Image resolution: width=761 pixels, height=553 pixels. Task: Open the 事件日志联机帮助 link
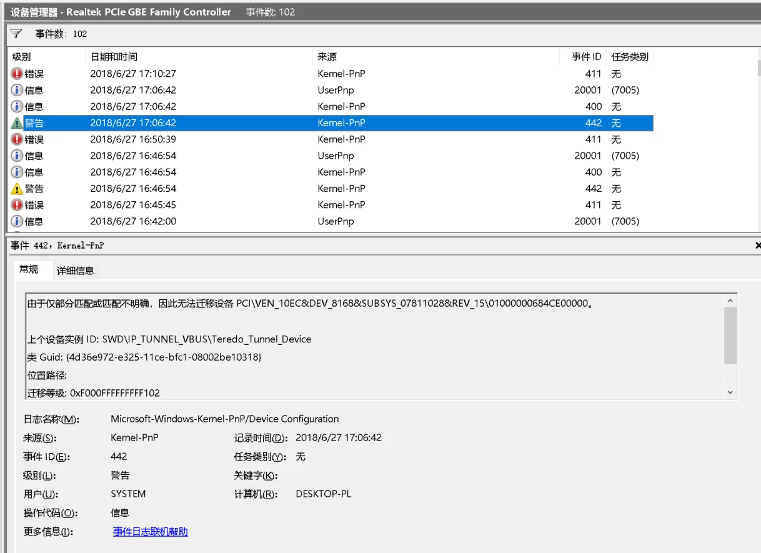(150, 532)
